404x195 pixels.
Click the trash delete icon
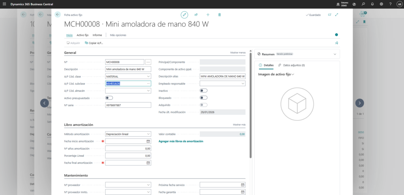click(220, 15)
